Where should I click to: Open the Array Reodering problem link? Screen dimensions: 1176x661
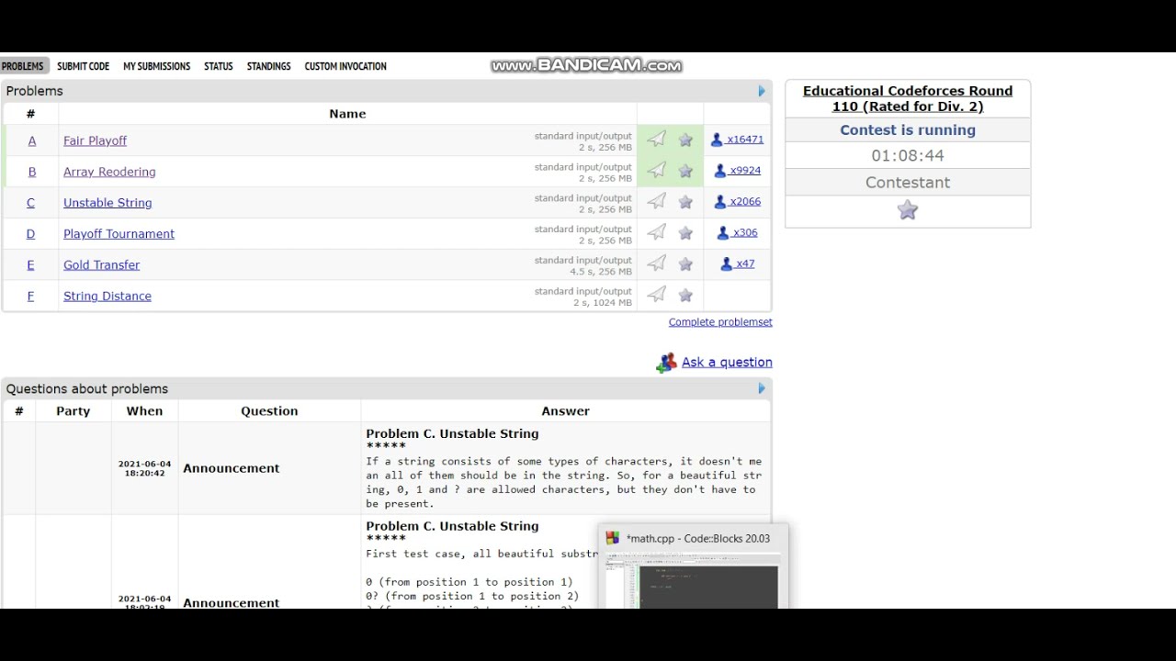click(109, 172)
